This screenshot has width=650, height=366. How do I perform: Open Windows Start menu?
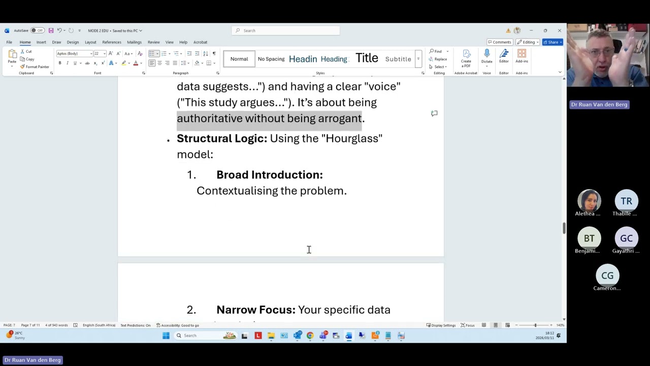[x=166, y=335]
